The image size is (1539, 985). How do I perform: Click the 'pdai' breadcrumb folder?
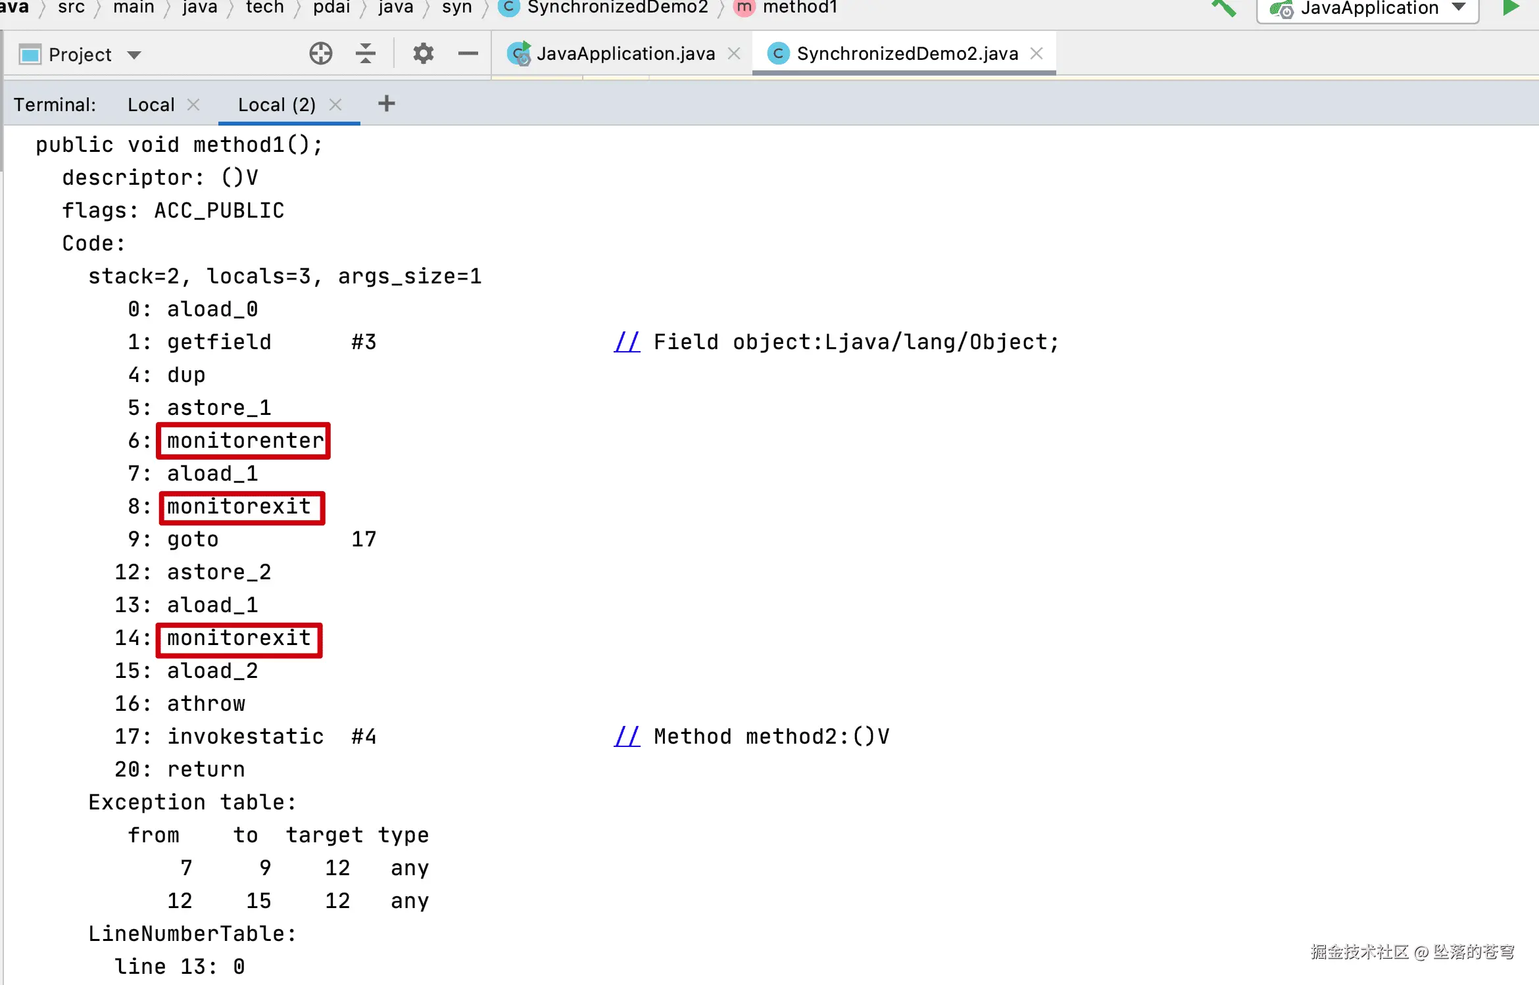coord(331,8)
